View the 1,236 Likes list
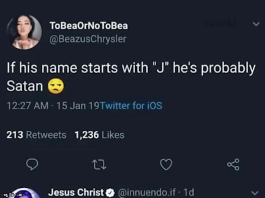 pyautogui.click(x=99, y=135)
